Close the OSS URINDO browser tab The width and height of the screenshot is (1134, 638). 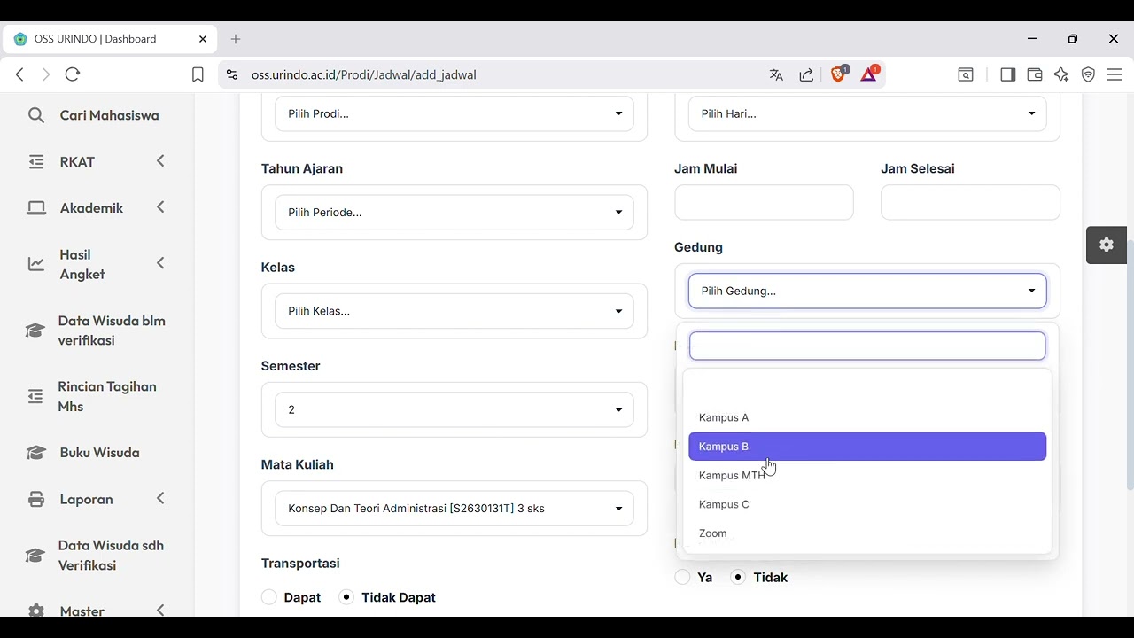pyautogui.click(x=203, y=39)
